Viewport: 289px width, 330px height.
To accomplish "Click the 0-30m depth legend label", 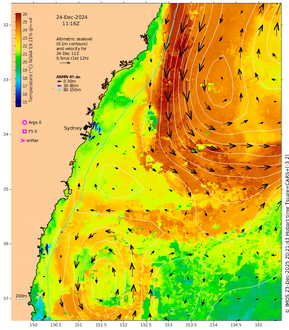I will (70, 81).
